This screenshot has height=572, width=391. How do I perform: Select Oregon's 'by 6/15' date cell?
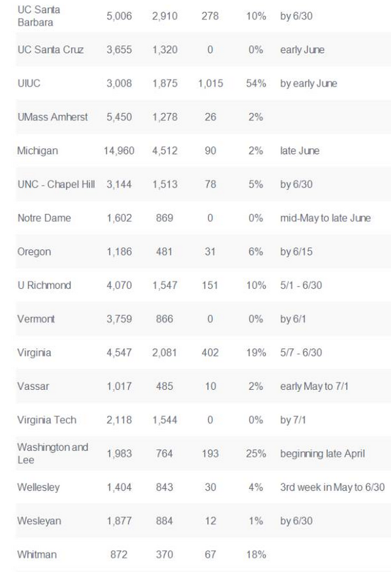[296, 252]
